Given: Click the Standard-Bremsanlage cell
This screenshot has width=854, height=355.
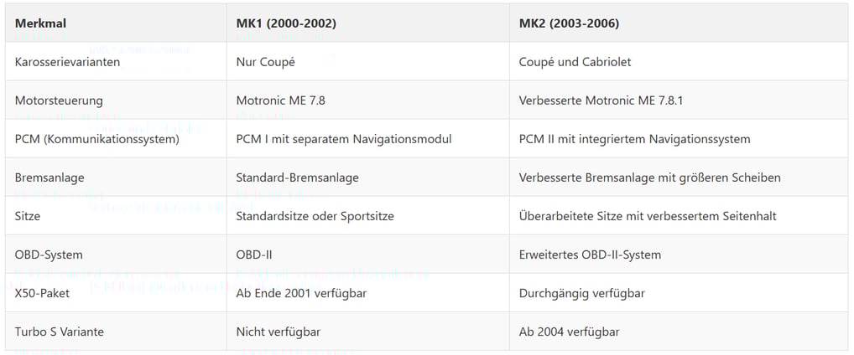Looking at the screenshot, I should click(297, 177).
